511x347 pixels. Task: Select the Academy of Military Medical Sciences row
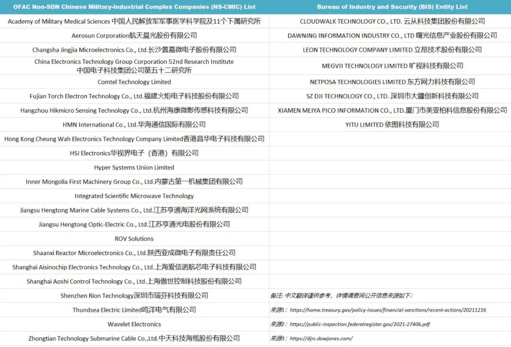134,21
